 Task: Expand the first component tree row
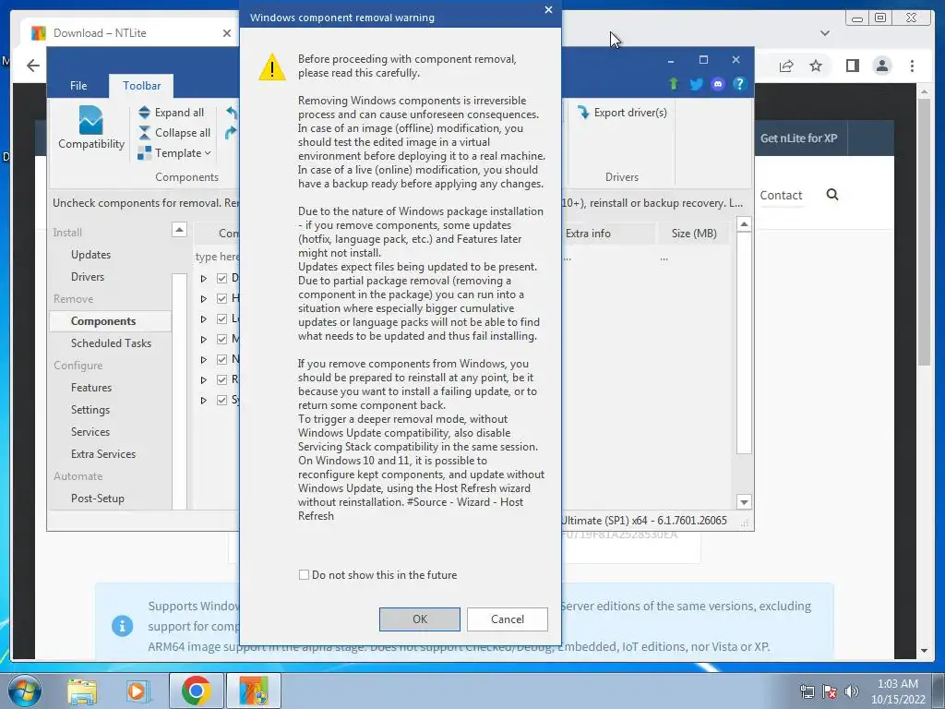point(204,279)
